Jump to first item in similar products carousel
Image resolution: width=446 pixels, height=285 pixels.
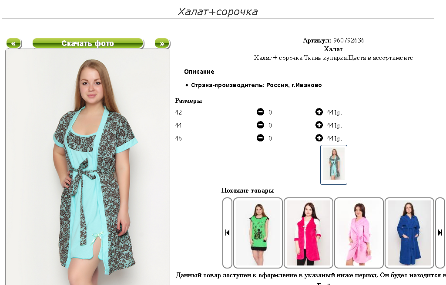tap(227, 233)
